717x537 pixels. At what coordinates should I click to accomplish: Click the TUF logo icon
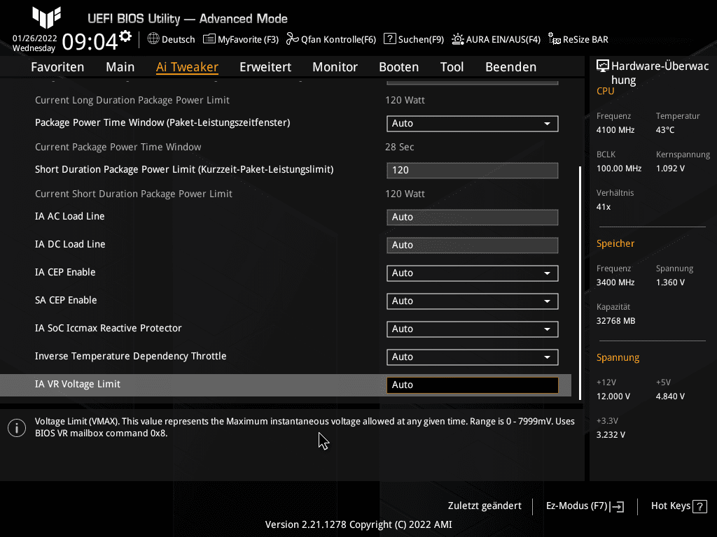[x=47, y=17]
